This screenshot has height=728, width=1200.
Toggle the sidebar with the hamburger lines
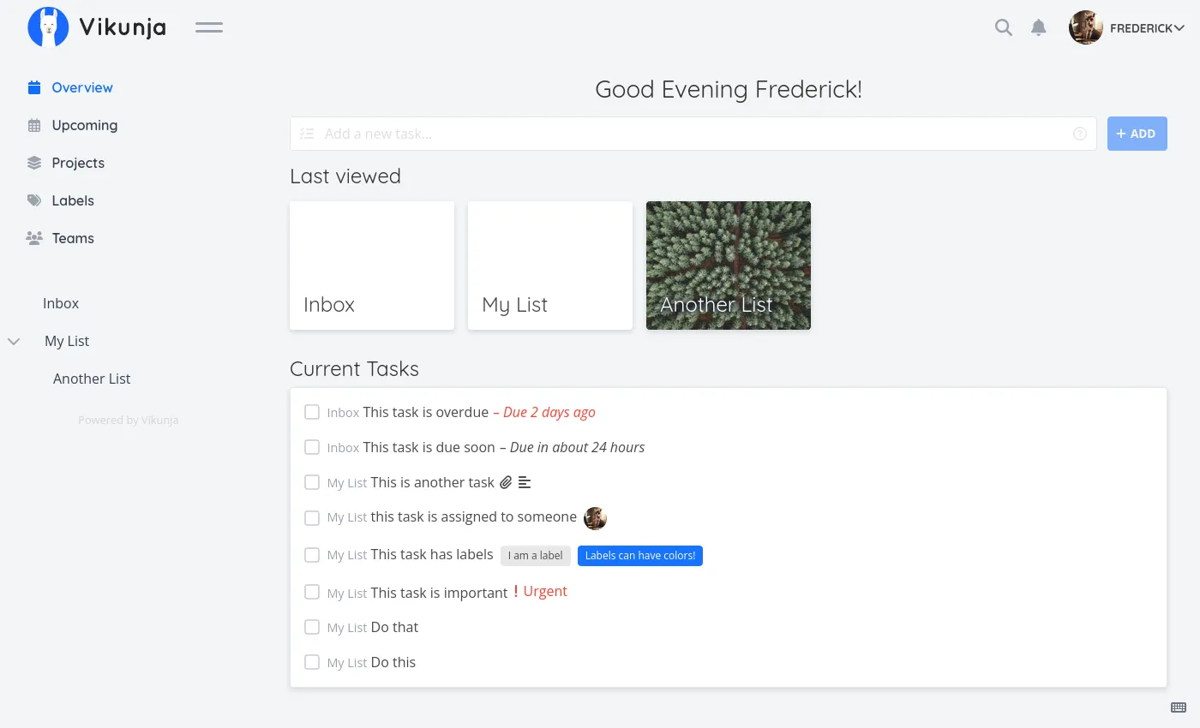tap(208, 27)
